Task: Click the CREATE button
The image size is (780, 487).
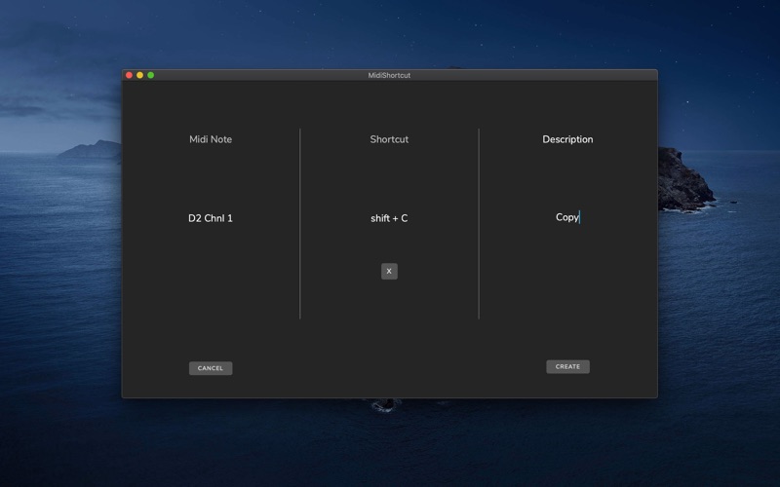Action: click(x=567, y=367)
